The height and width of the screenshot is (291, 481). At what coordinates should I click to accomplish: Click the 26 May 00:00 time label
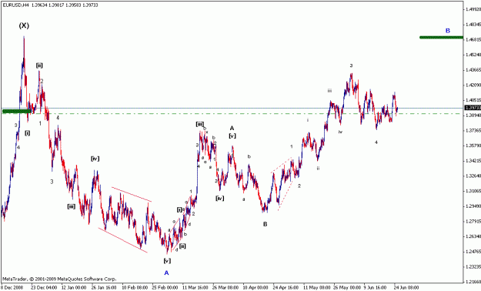(346, 288)
